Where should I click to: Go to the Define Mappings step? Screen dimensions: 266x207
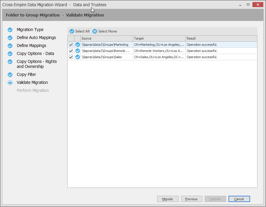tap(31, 46)
